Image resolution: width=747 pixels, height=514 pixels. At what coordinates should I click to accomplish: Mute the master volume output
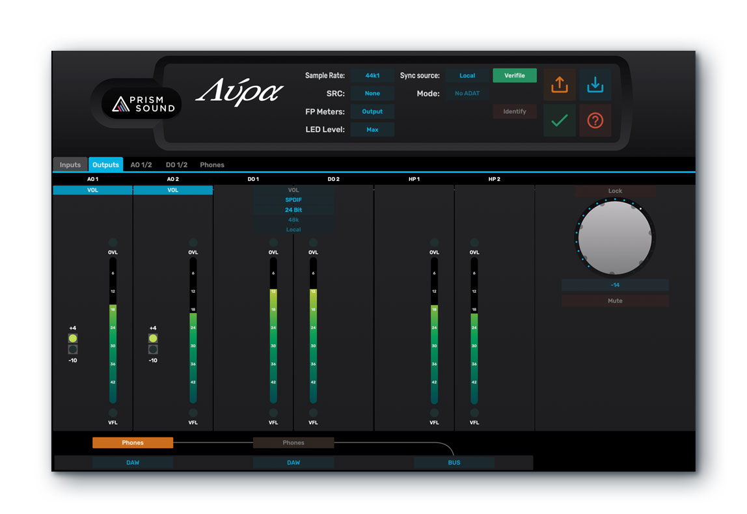pyautogui.click(x=615, y=301)
